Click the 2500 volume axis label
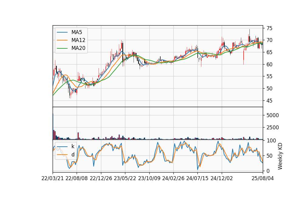 273,128
